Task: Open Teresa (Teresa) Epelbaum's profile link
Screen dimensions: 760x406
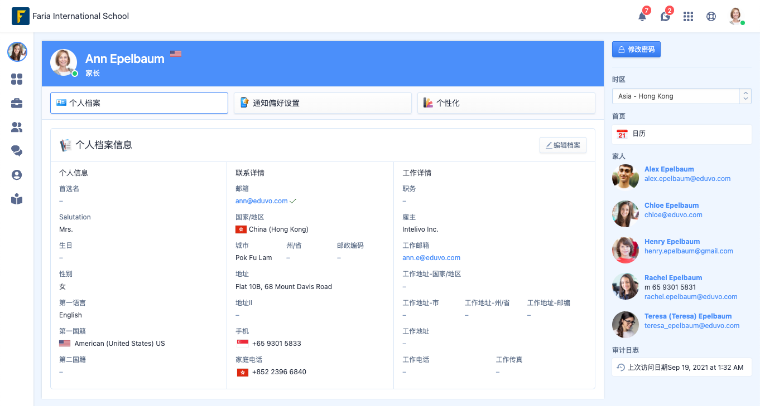Action: [688, 316]
